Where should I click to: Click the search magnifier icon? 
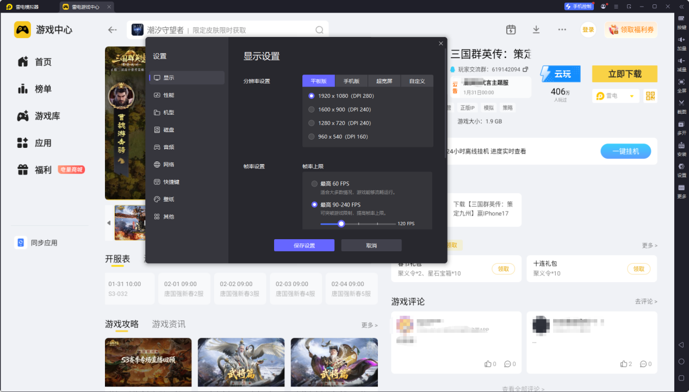(320, 30)
